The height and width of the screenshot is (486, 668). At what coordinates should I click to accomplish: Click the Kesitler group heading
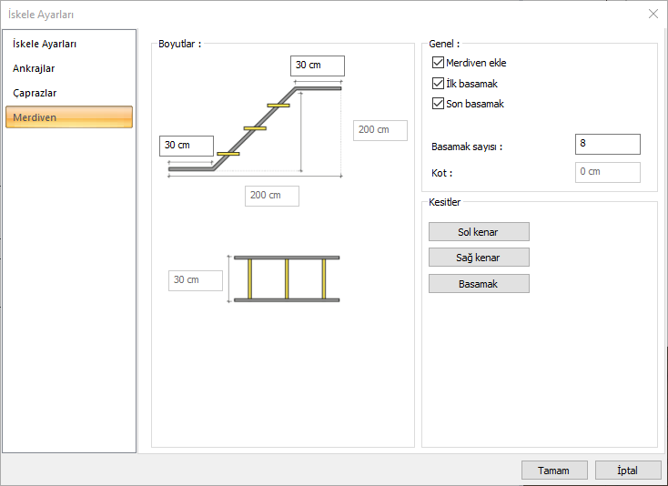444,202
